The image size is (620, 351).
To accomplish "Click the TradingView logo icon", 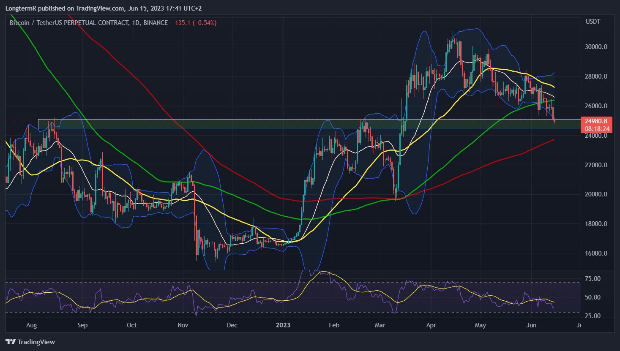I will [x=11, y=342].
